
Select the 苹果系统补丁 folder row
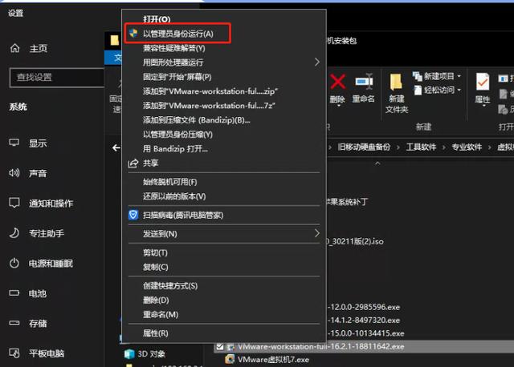pyautogui.click(x=347, y=202)
